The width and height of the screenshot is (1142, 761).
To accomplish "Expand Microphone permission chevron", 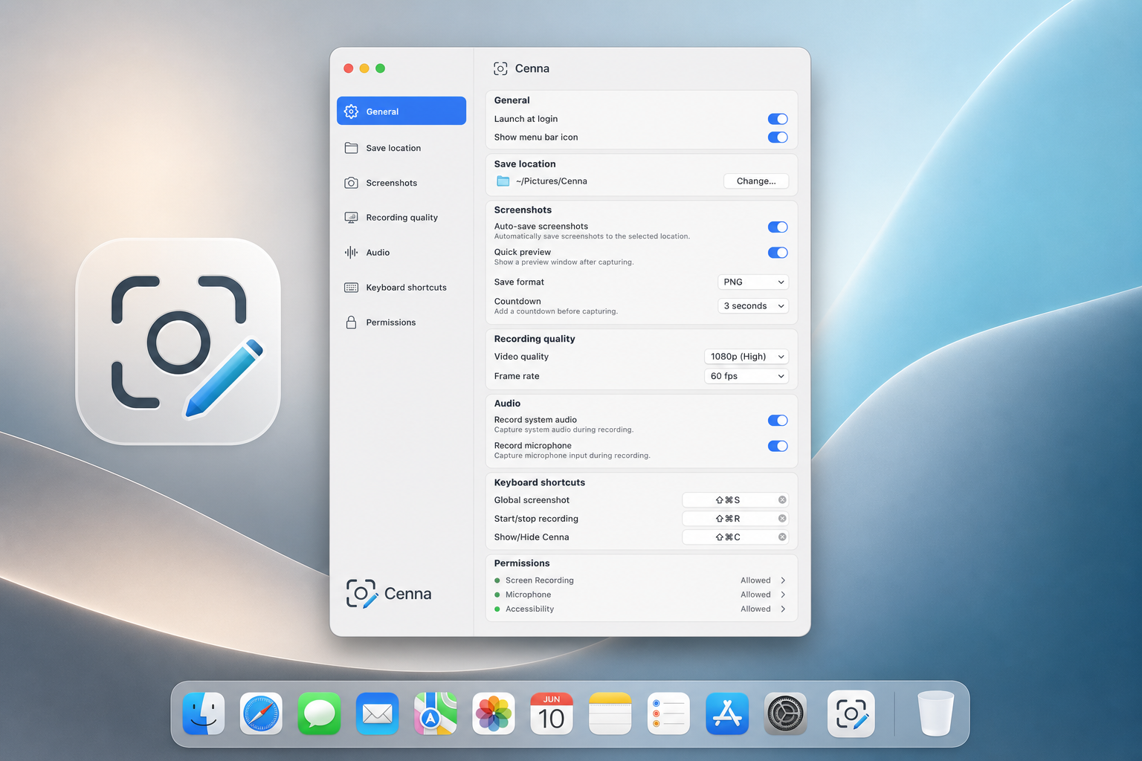I will click(783, 595).
